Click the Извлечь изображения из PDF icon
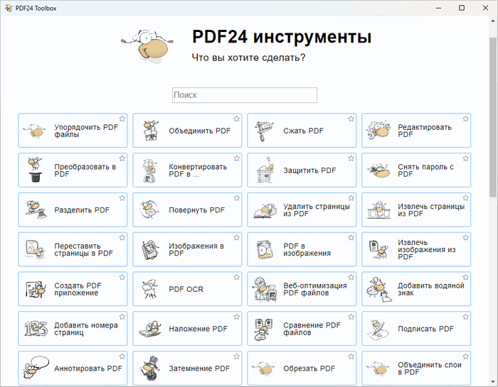 click(378, 249)
